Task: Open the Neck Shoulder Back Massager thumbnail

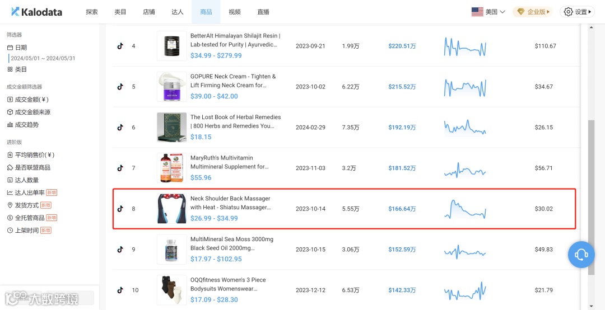Action: tap(172, 209)
